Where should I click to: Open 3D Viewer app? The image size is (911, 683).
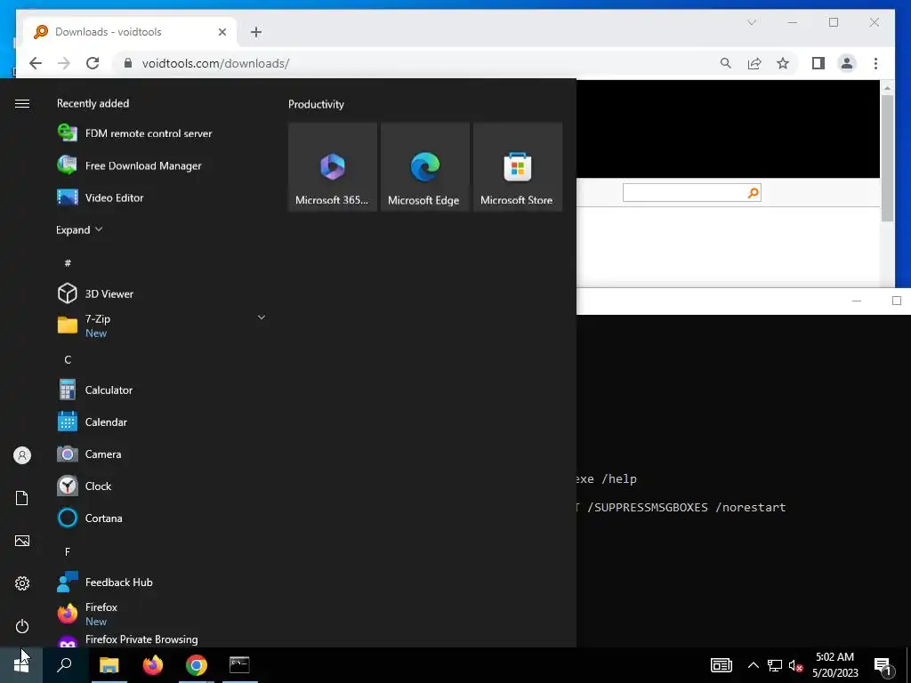click(95, 293)
